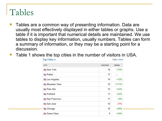Open the San Francisco city entry

[x=54, y=99]
